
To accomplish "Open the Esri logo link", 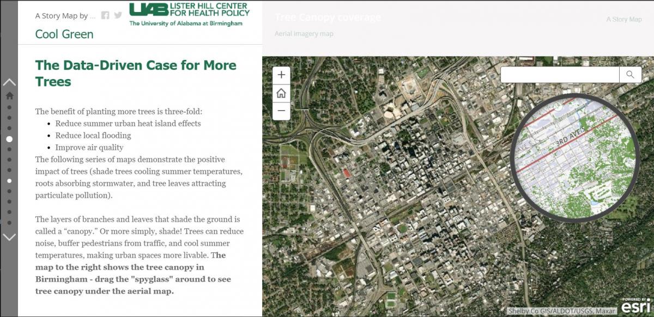I will pos(636,306).
